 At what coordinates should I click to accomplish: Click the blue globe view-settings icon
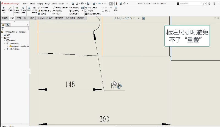click(x=144, y=18)
